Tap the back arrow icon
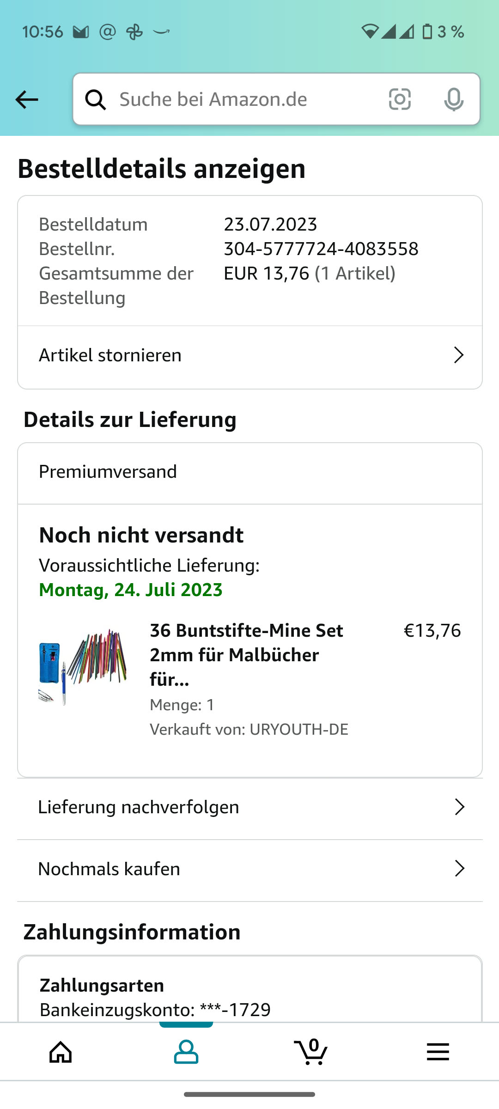The image size is (499, 1109). pyautogui.click(x=27, y=99)
